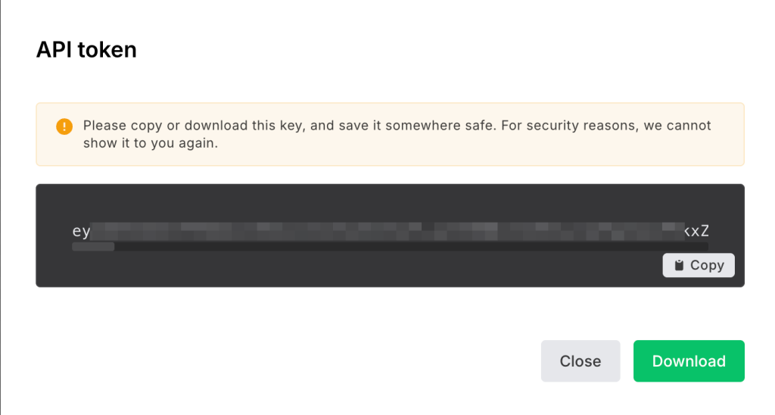Close the API token dialog
Image resolution: width=775 pixels, height=415 pixels.
coord(580,361)
